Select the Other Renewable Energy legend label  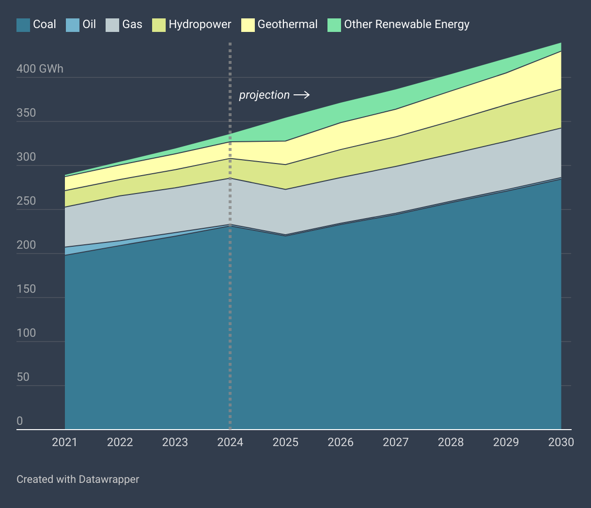tap(406, 25)
